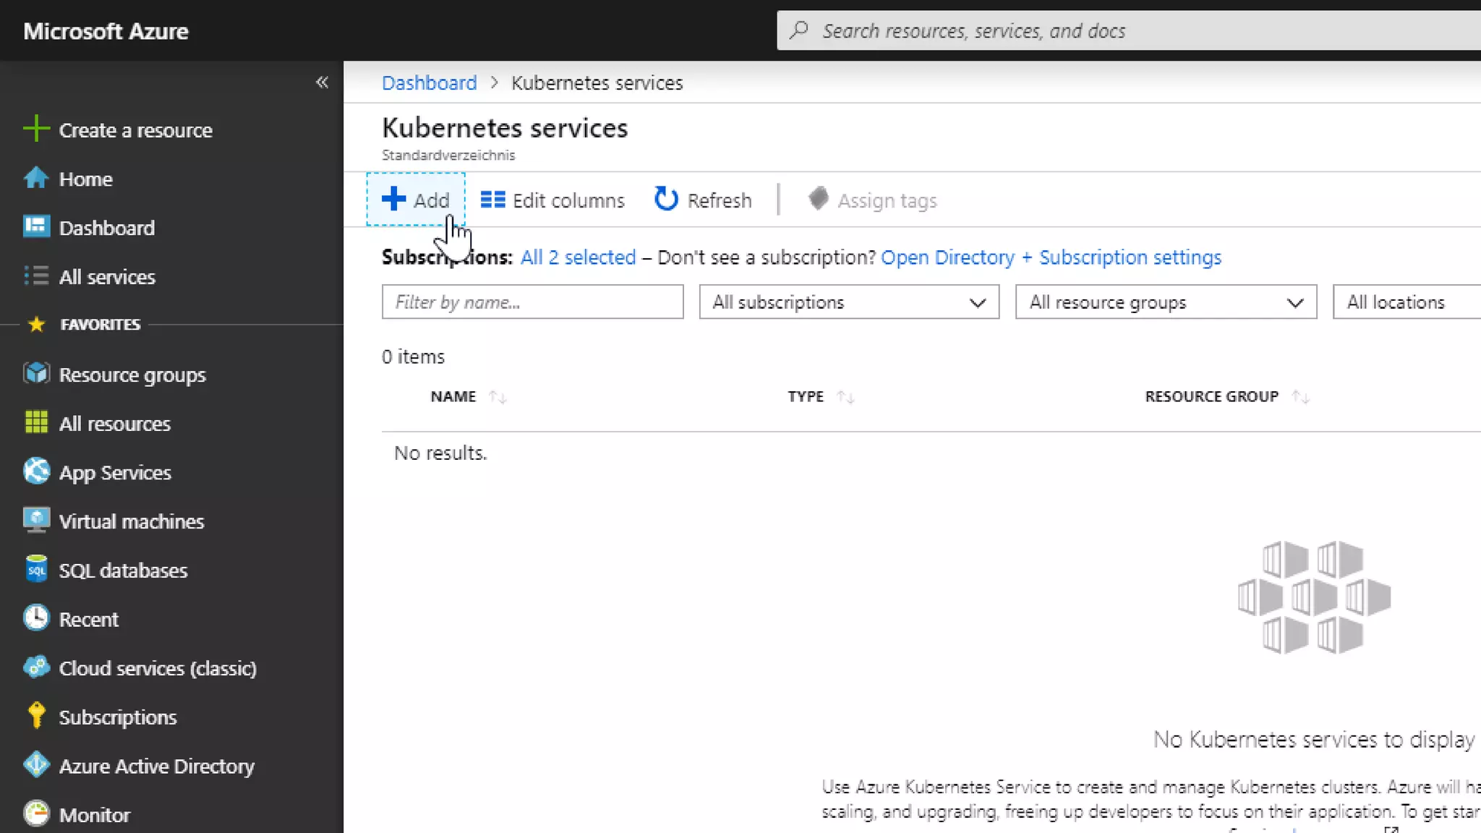Click the Virtual machines monitor icon
Screen dimensions: 1481x833
click(35, 521)
